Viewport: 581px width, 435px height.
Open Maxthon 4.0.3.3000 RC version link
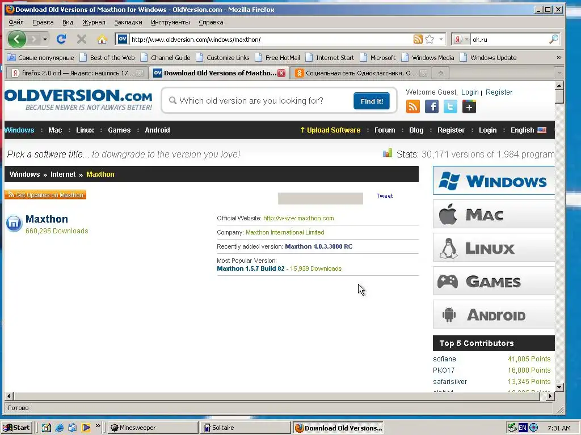coord(319,246)
